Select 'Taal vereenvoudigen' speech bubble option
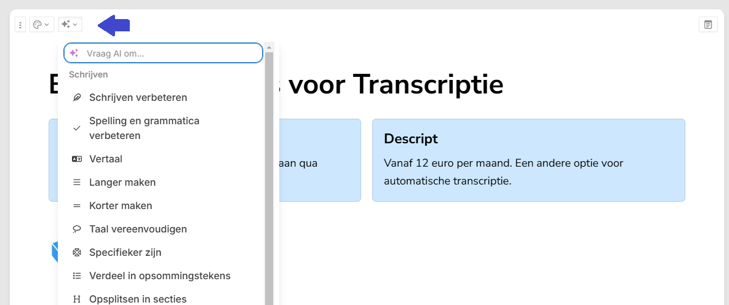Image resolution: width=729 pixels, height=305 pixels. (138, 229)
